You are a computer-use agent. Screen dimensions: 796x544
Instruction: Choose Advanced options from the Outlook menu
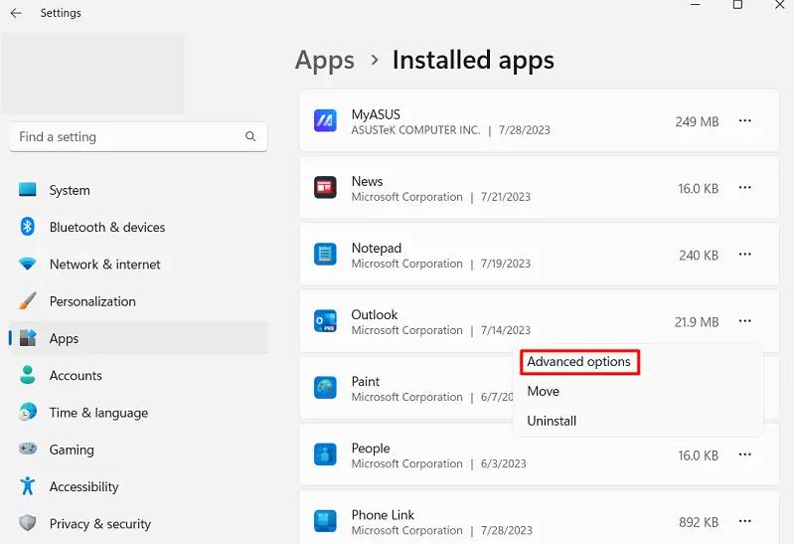579,362
